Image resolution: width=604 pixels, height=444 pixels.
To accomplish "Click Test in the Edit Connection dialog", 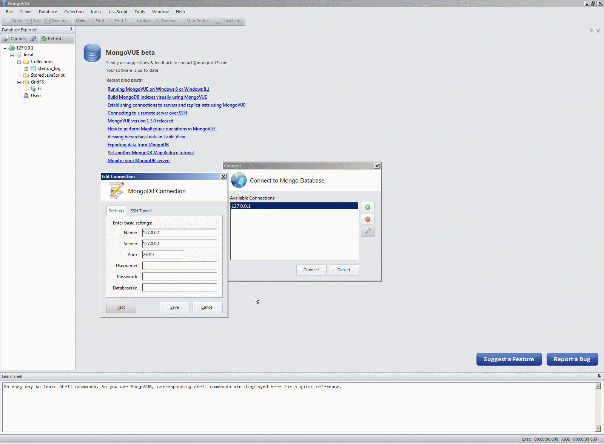I will 121,308.
